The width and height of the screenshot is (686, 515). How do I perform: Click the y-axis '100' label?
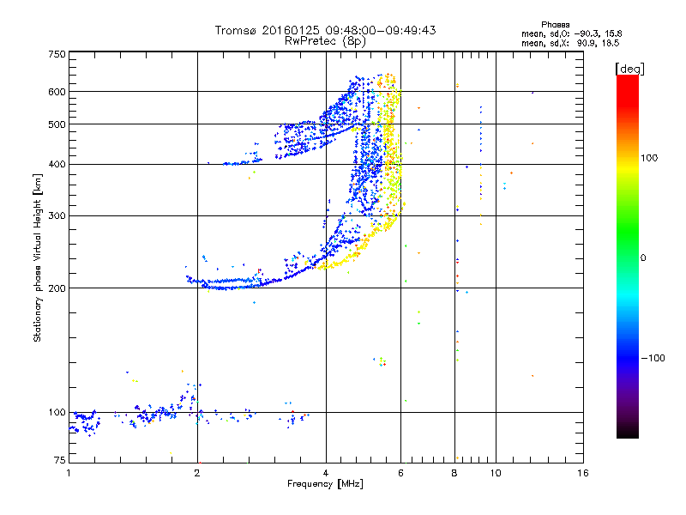(x=57, y=412)
